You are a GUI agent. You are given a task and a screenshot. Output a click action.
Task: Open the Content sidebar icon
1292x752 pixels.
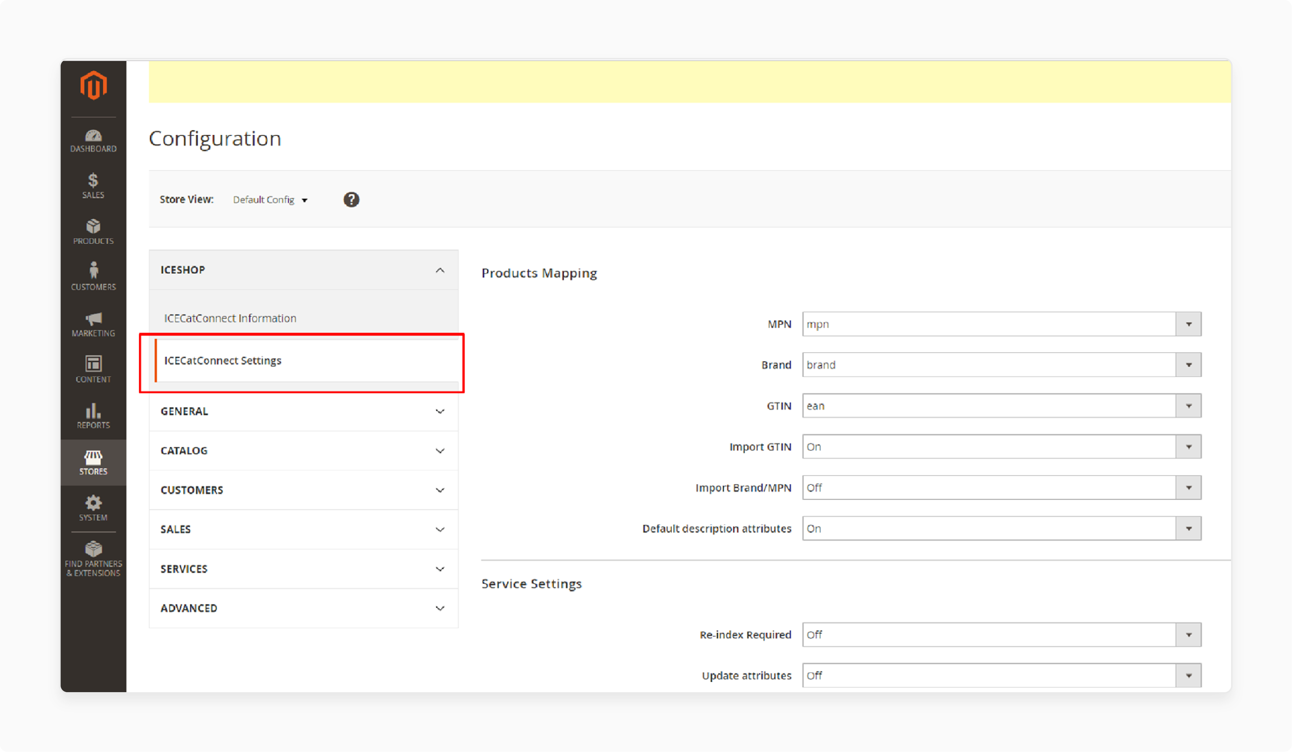pyautogui.click(x=93, y=370)
